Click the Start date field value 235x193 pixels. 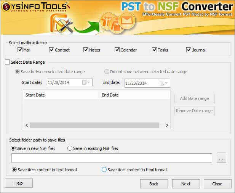click(58, 82)
